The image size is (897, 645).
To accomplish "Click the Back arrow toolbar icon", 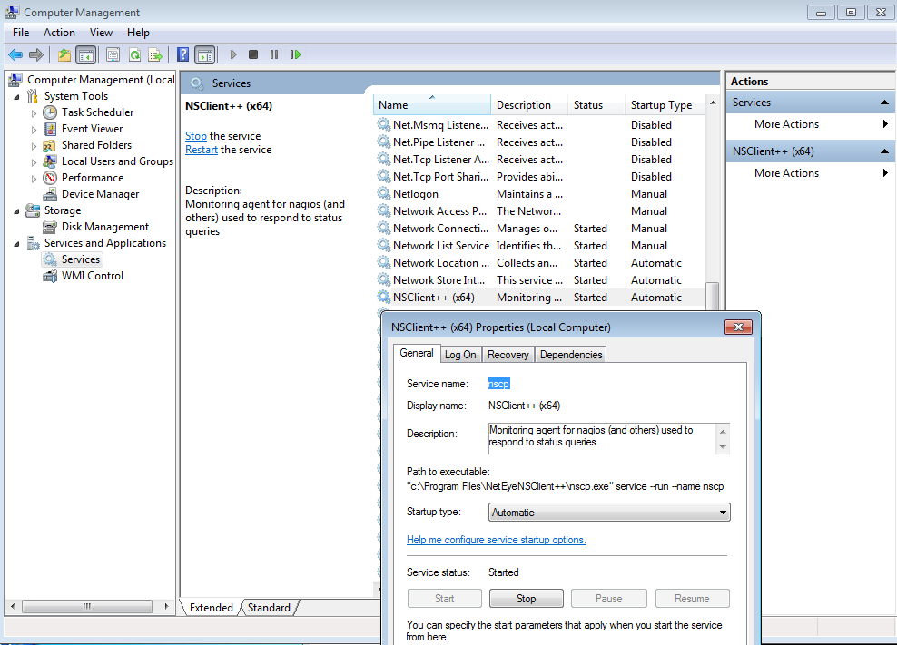I will point(15,55).
